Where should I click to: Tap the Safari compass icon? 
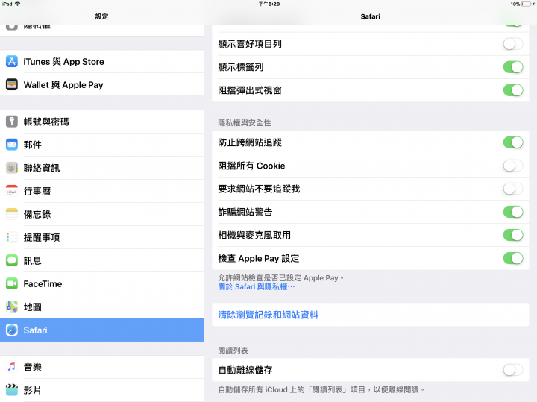pyautogui.click(x=12, y=330)
